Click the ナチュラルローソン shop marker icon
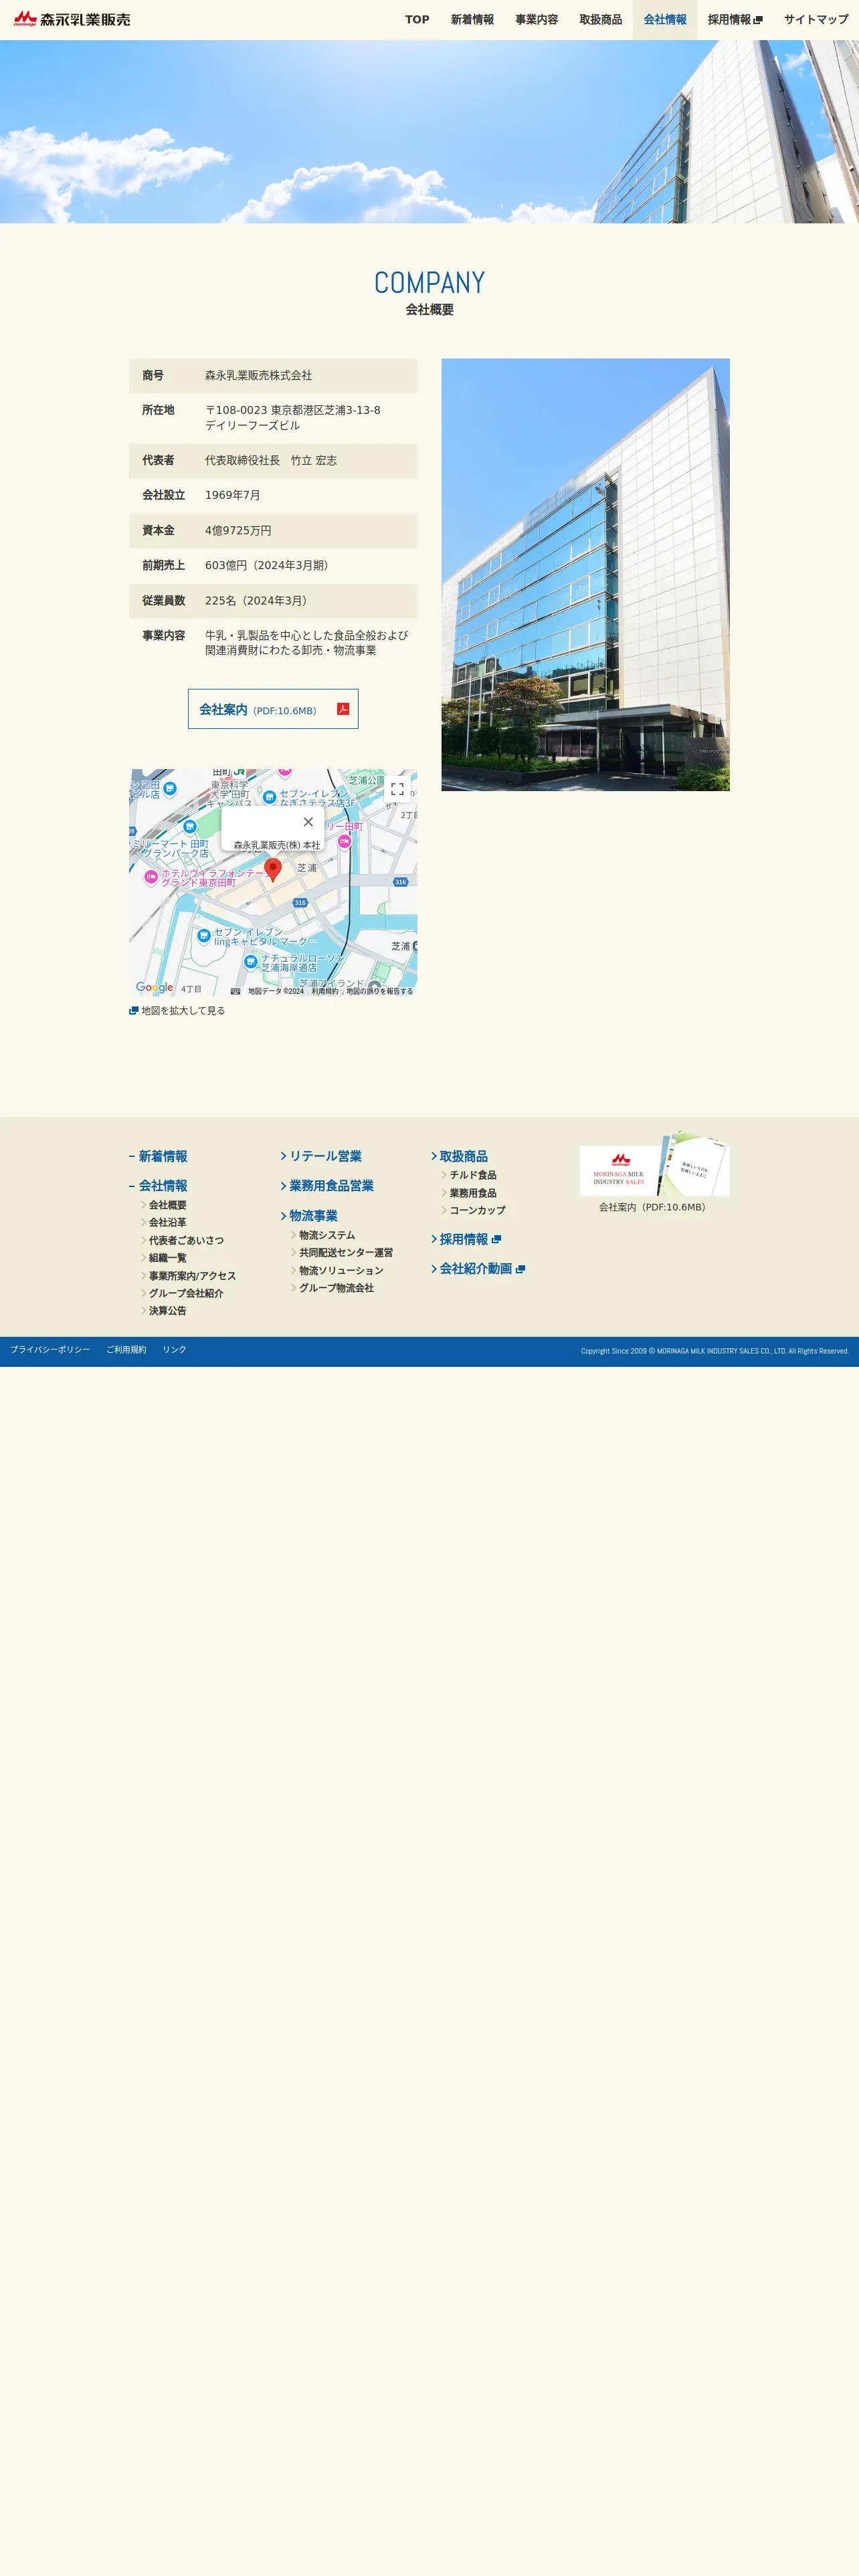 click(x=251, y=961)
